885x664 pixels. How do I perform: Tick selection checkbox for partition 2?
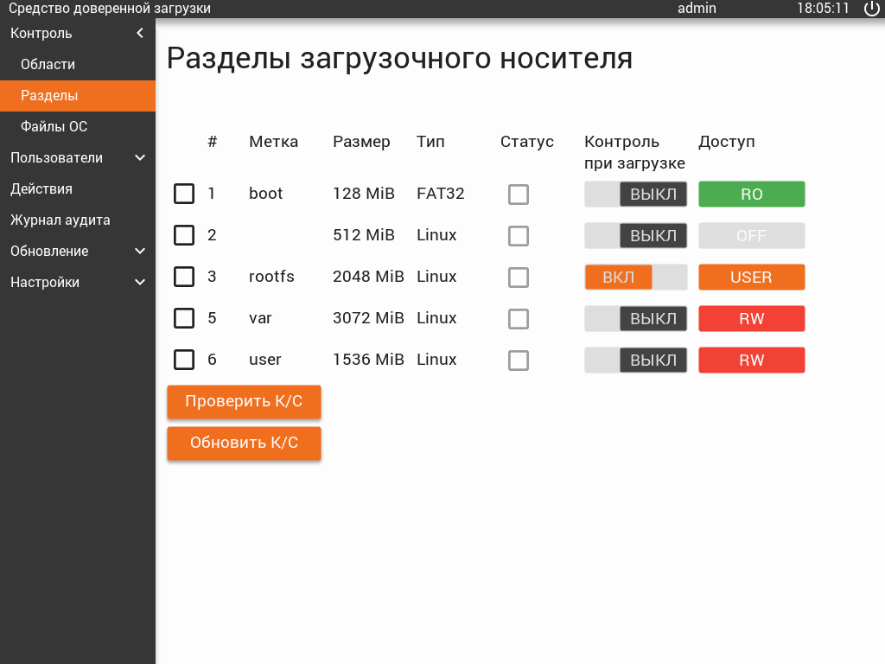point(184,235)
